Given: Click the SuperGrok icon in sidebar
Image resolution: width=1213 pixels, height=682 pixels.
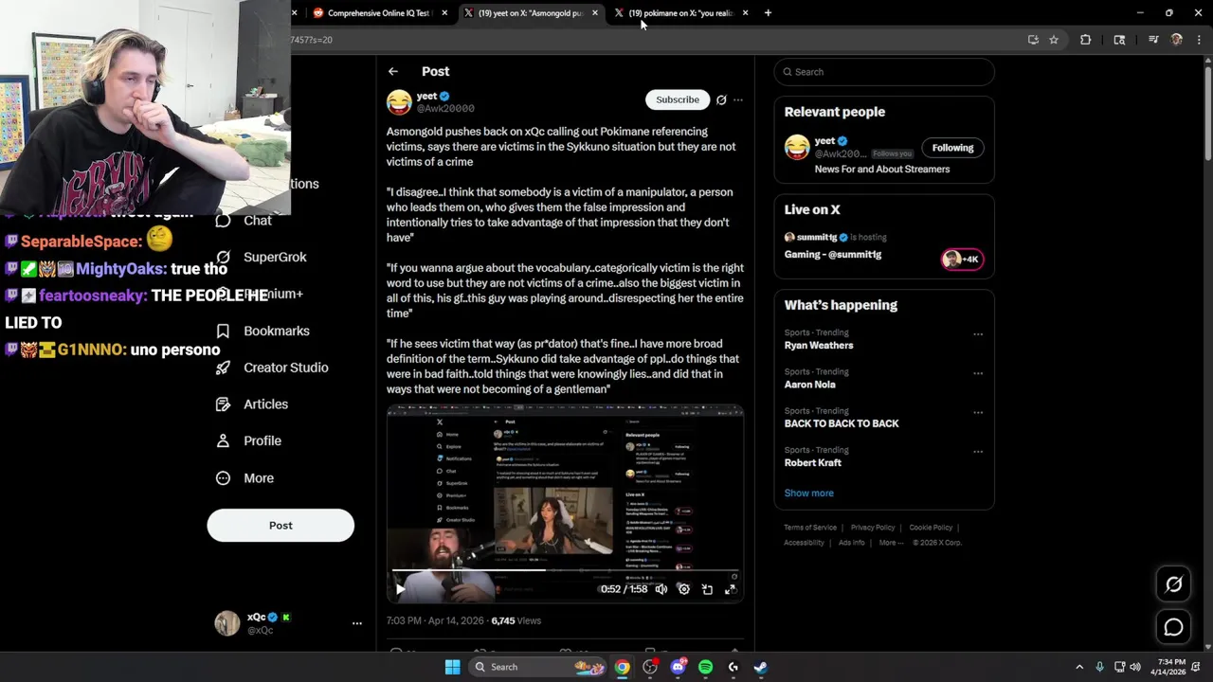Looking at the screenshot, I should tap(223, 257).
